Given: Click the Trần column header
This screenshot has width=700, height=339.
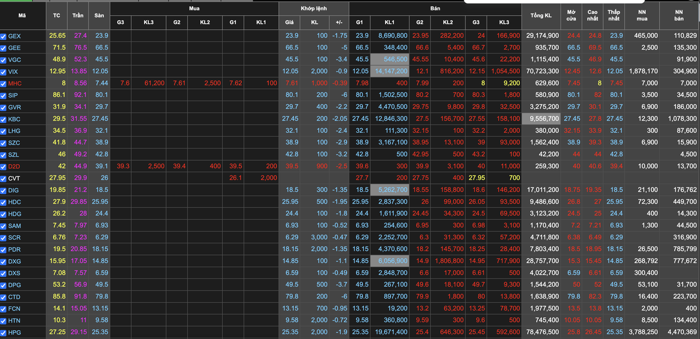Looking at the screenshot, I should pyautogui.click(x=78, y=15).
